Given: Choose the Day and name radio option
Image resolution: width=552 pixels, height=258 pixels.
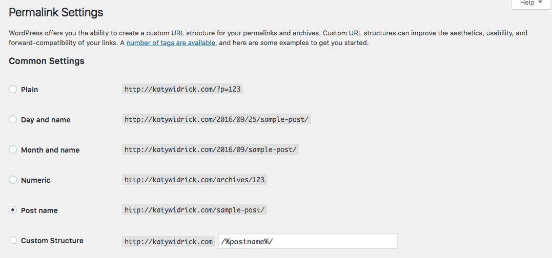Looking at the screenshot, I should 13,119.
